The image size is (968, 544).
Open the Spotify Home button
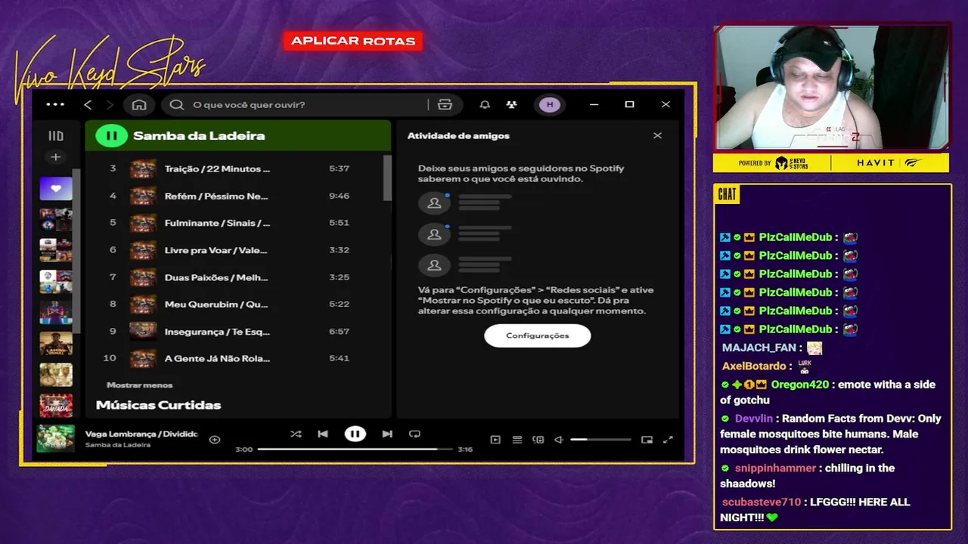coord(139,104)
